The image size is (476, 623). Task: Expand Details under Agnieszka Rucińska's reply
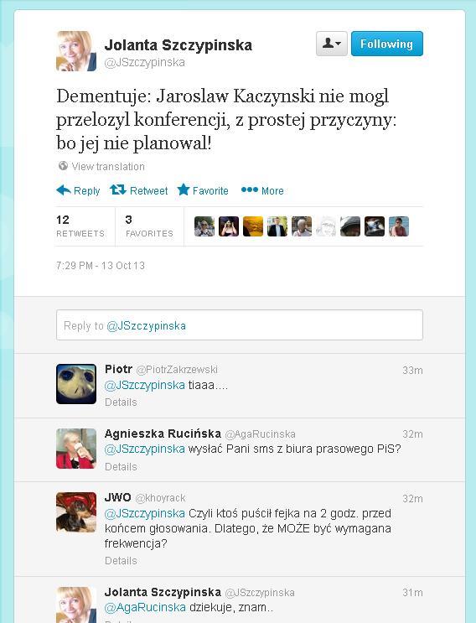[121, 466]
